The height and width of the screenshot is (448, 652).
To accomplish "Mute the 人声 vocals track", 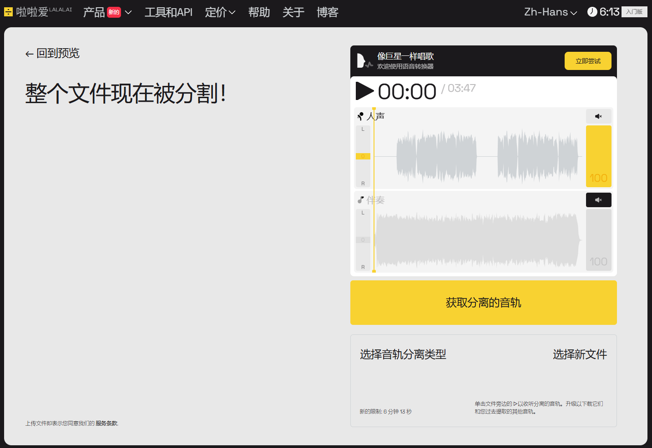I will click(x=598, y=116).
